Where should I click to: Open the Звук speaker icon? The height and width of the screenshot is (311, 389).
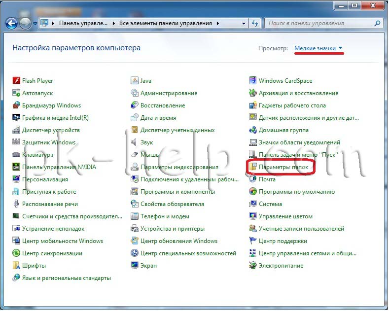[135, 142]
